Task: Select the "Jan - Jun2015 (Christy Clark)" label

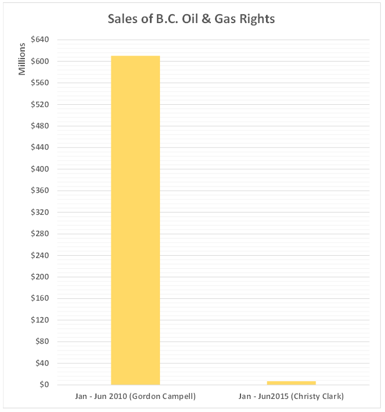Action: click(x=291, y=396)
